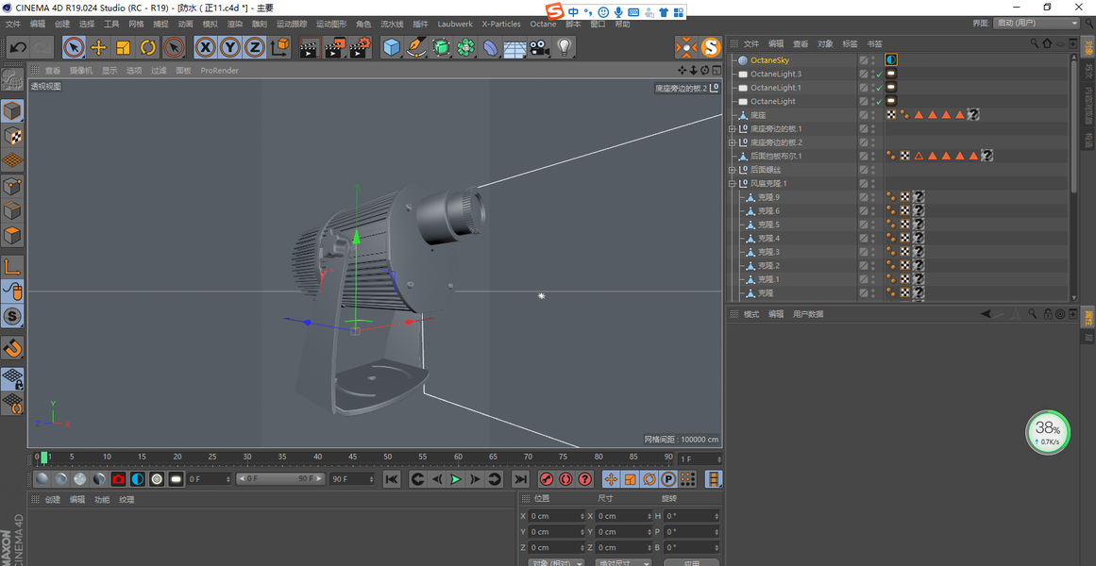This screenshot has width=1096, height=566.
Task: Open the Octane menu
Action: [543, 24]
